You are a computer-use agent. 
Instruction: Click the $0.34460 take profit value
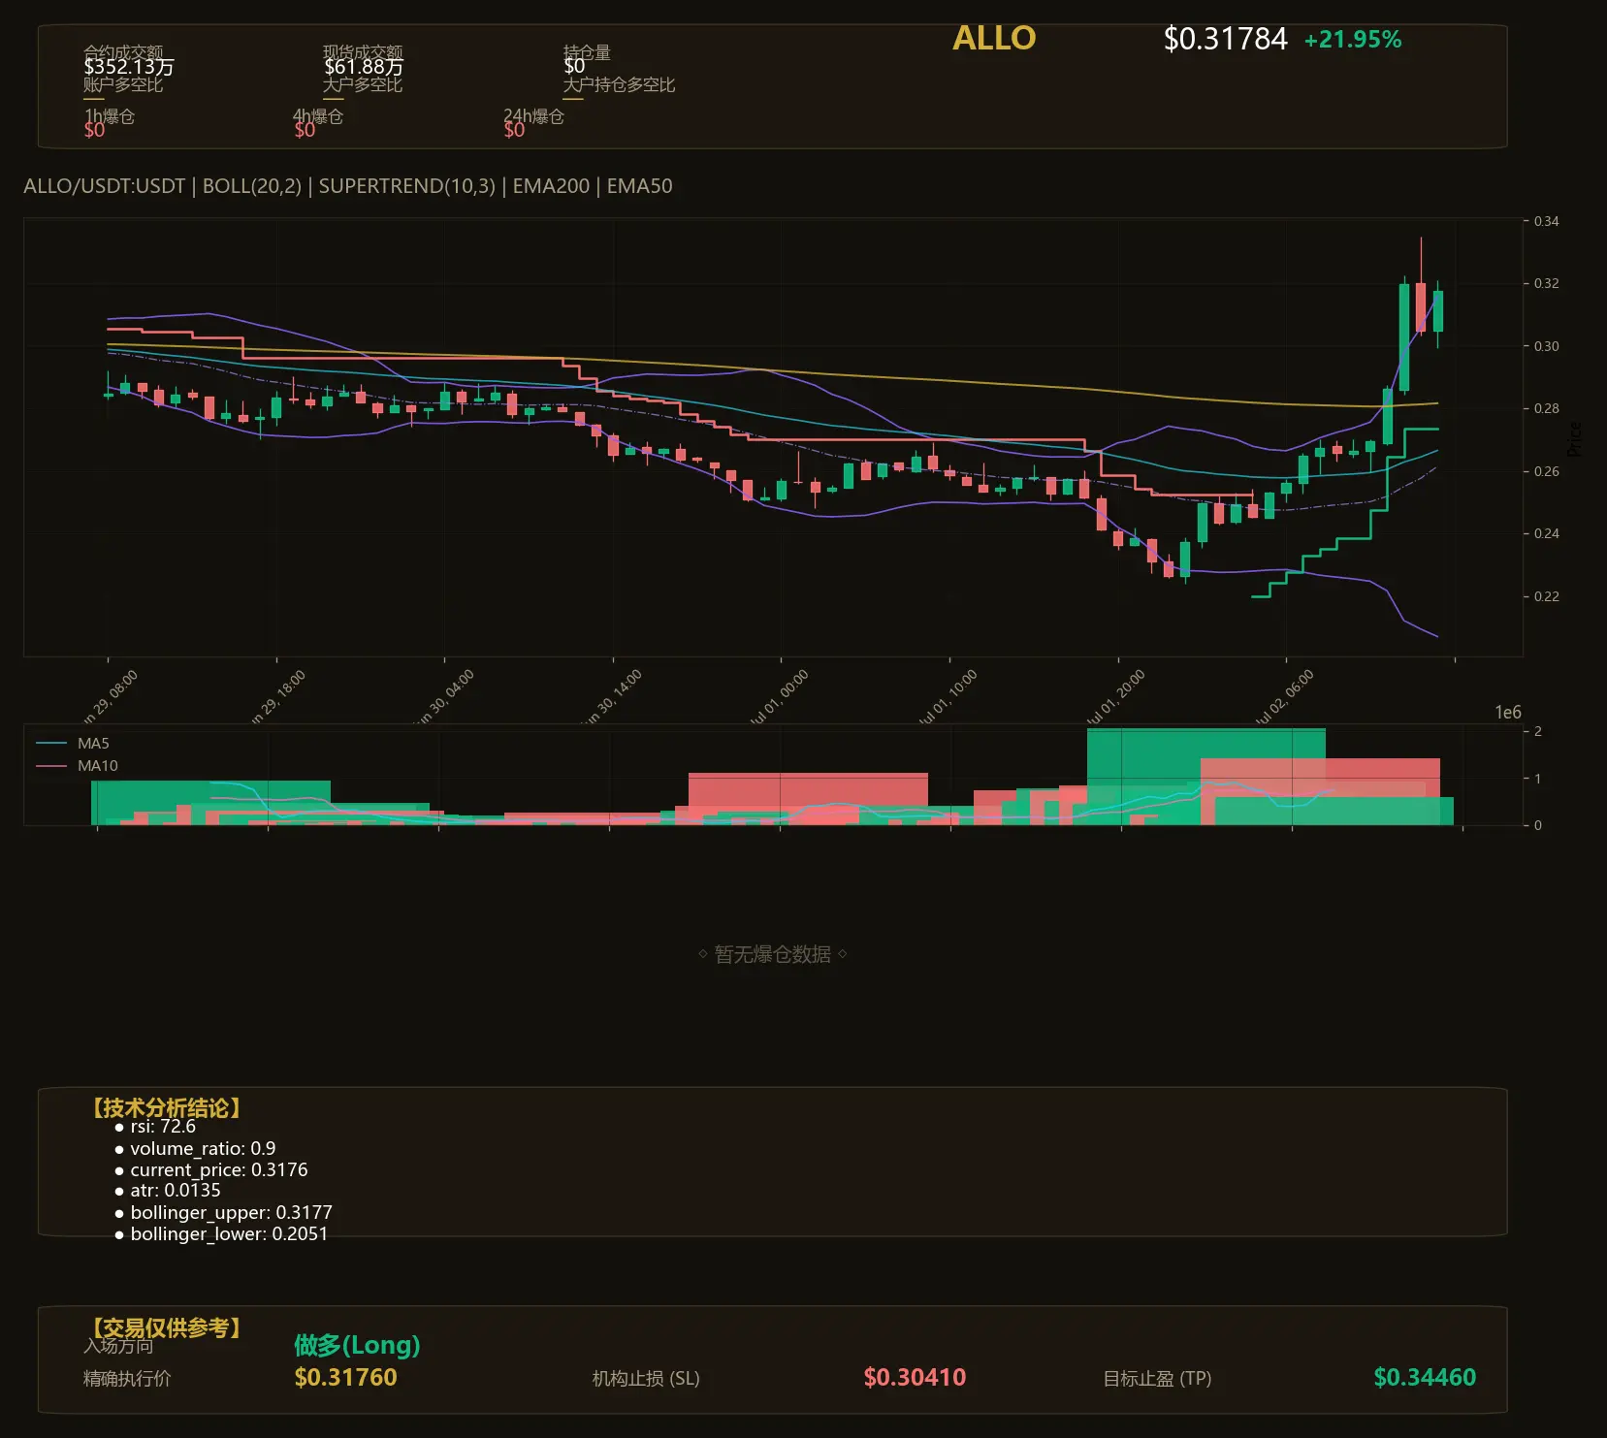[1425, 1378]
